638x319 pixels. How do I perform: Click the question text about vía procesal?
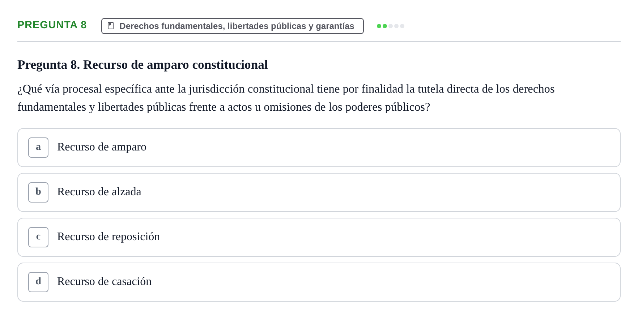tap(286, 98)
